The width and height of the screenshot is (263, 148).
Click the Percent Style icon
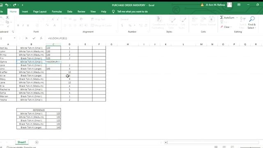(x=130, y=25)
